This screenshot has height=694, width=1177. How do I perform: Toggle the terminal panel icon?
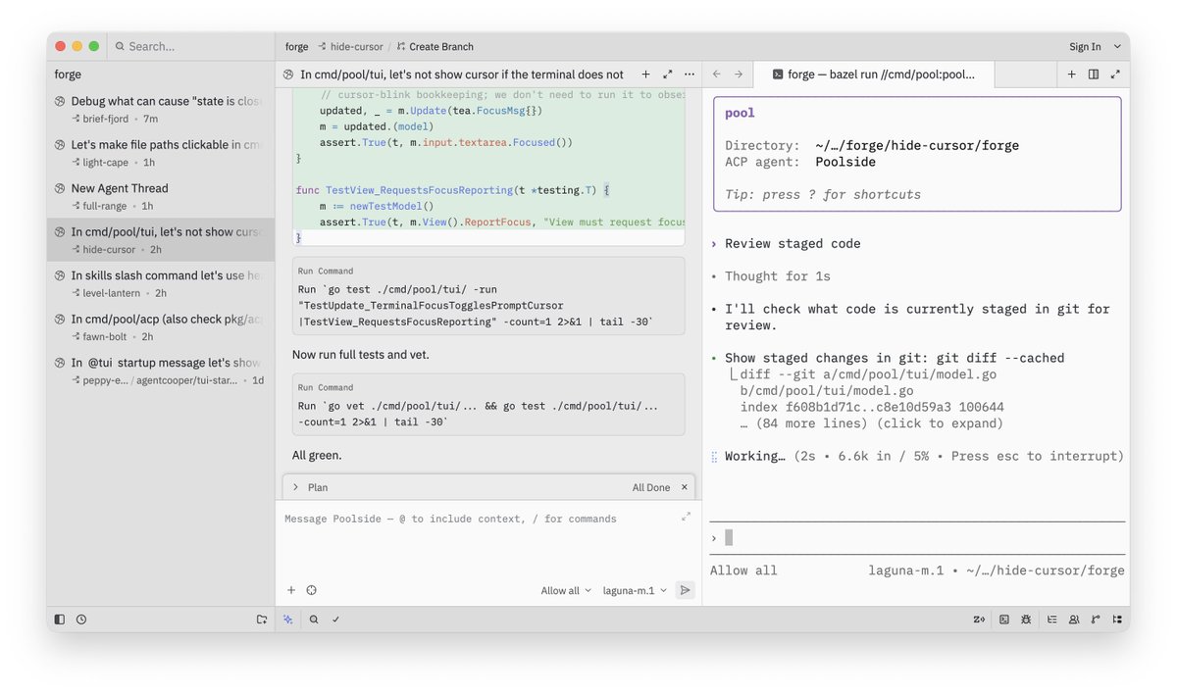coord(1004,620)
